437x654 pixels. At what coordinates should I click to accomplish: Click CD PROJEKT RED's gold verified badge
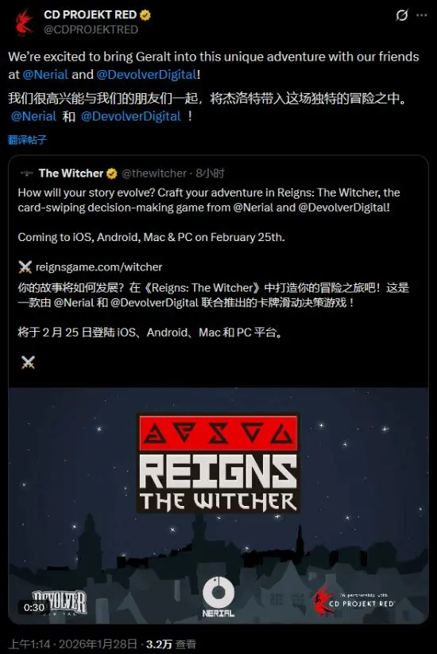[x=145, y=15]
